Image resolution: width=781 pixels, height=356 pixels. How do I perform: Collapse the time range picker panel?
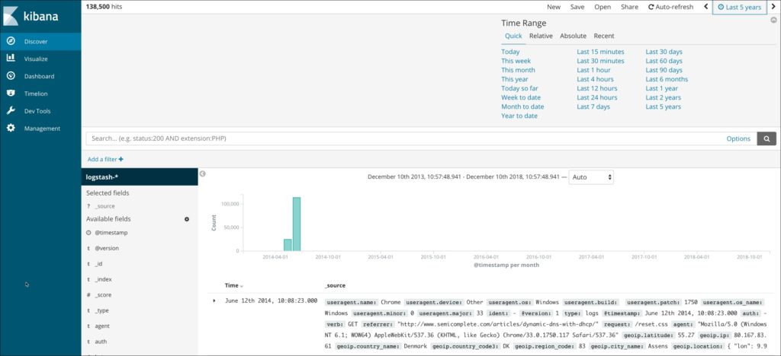tap(773, 21)
